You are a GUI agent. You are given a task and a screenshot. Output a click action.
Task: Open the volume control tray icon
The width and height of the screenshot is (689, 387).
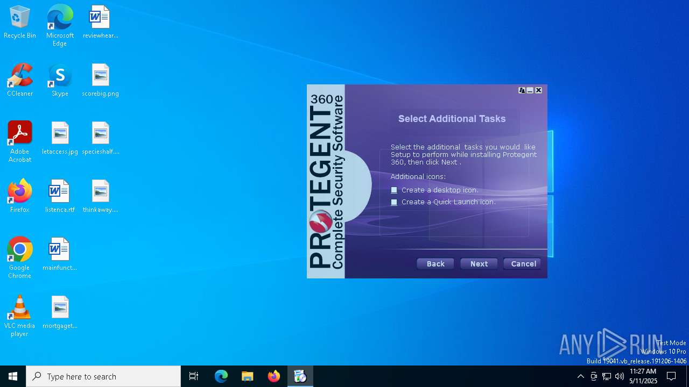click(x=620, y=376)
